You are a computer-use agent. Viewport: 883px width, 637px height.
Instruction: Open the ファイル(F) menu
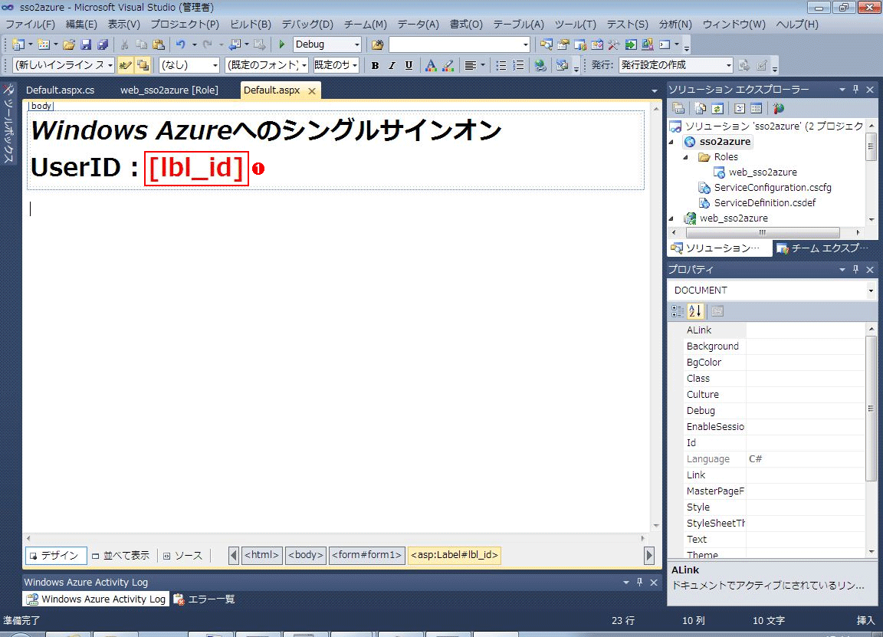pyautogui.click(x=31, y=25)
